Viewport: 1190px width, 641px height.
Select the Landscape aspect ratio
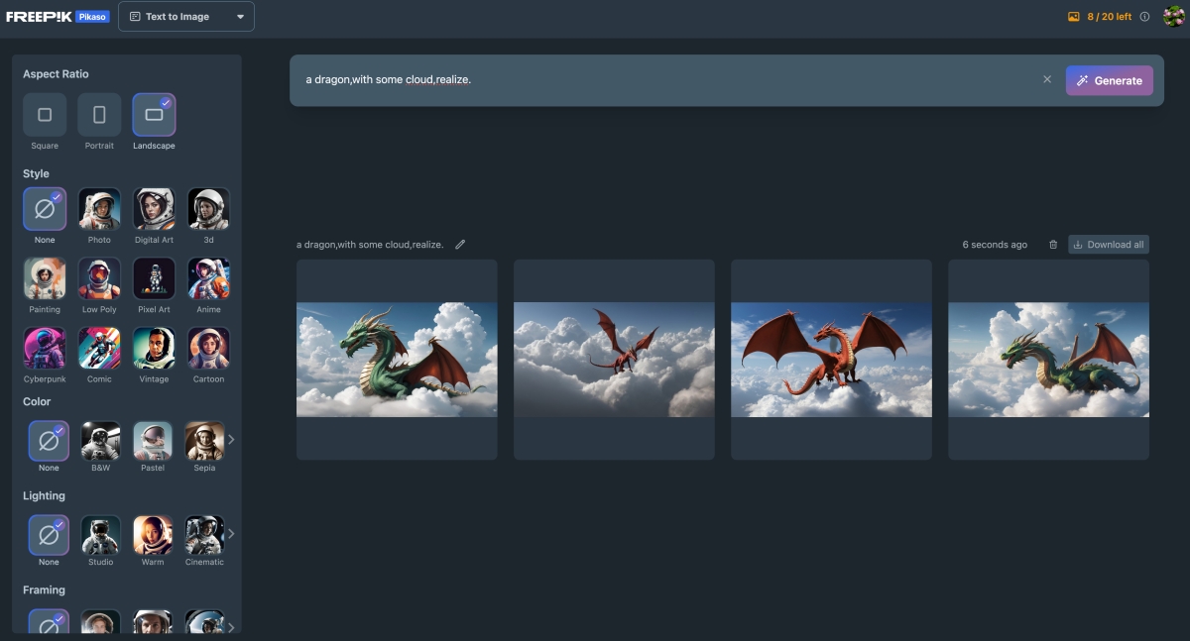[154, 115]
